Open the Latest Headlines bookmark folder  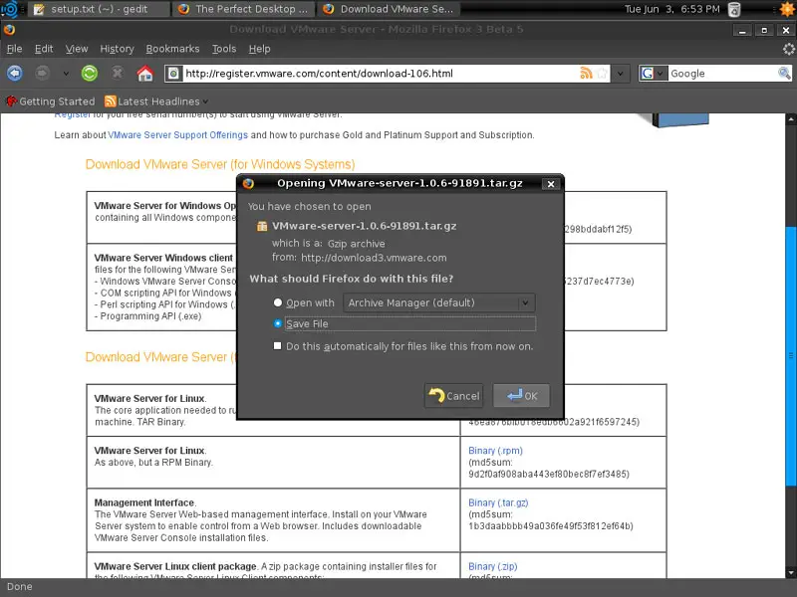[x=158, y=101]
